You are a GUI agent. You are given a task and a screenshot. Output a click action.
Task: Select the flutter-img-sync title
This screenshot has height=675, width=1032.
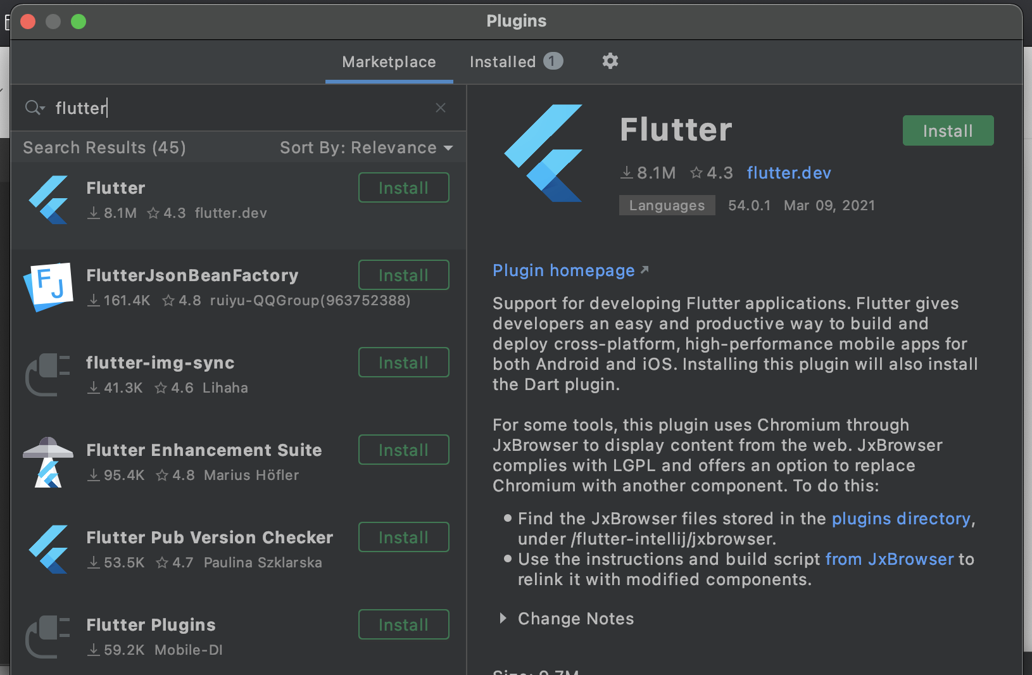[160, 363]
